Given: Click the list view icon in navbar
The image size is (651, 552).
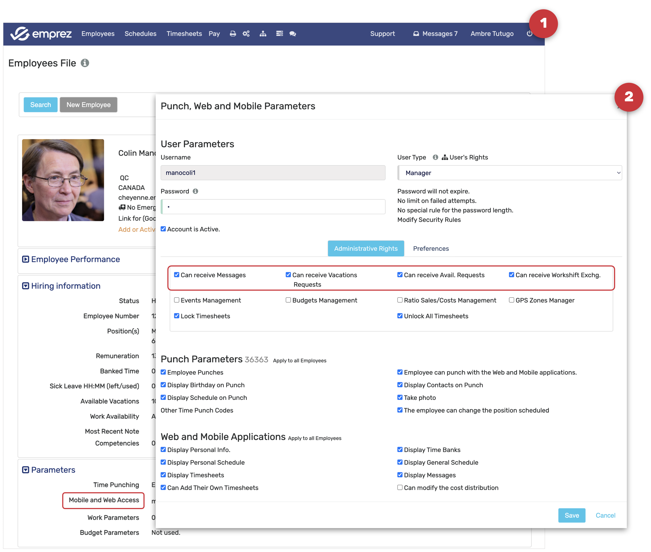Looking at the screenshot, I should coord(279,33).
